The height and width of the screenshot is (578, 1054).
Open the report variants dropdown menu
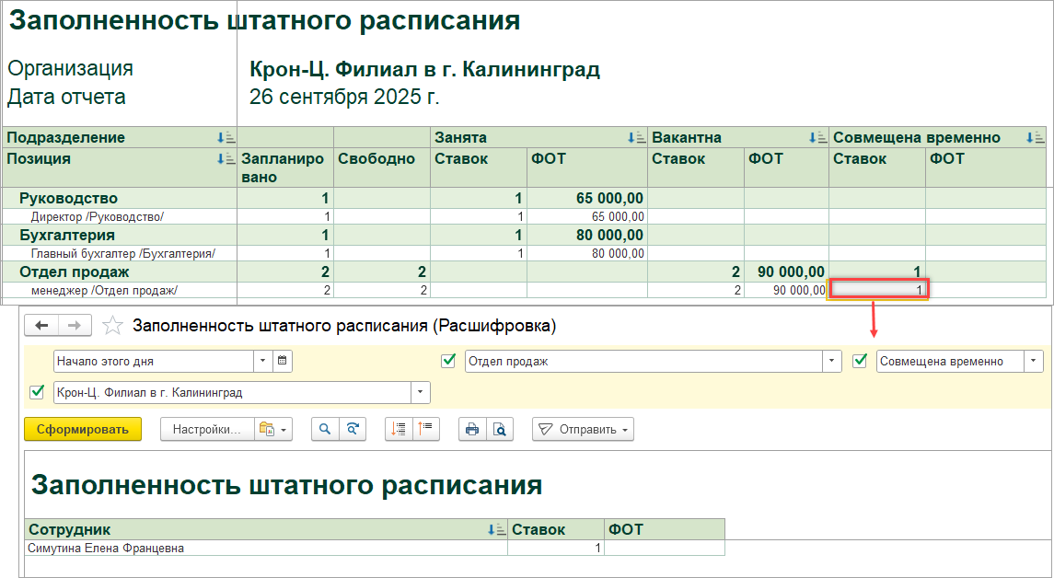[273, 429]
